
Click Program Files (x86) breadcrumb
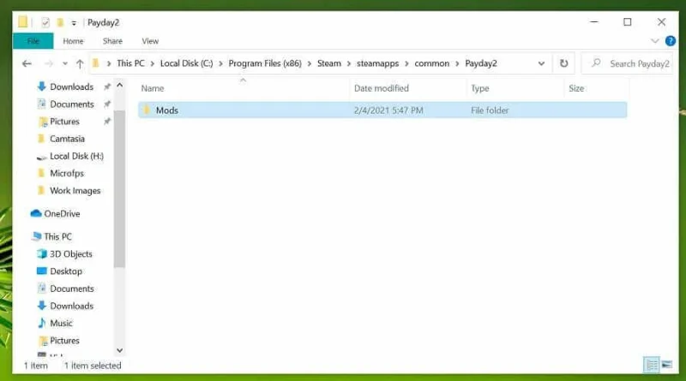[x=265, y=63]
